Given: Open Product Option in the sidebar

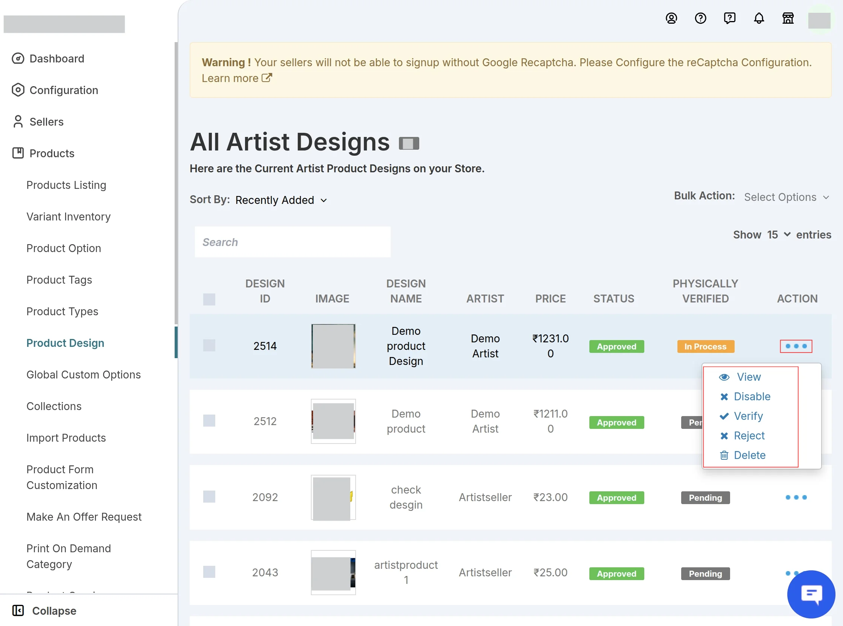Looking at the screenshot, I should [64, 248].
